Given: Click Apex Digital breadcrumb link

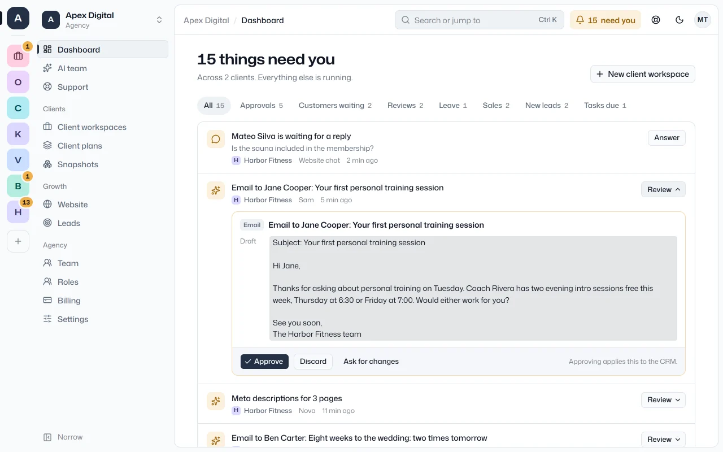Looking at the screenshot, I should pos(206,20).
